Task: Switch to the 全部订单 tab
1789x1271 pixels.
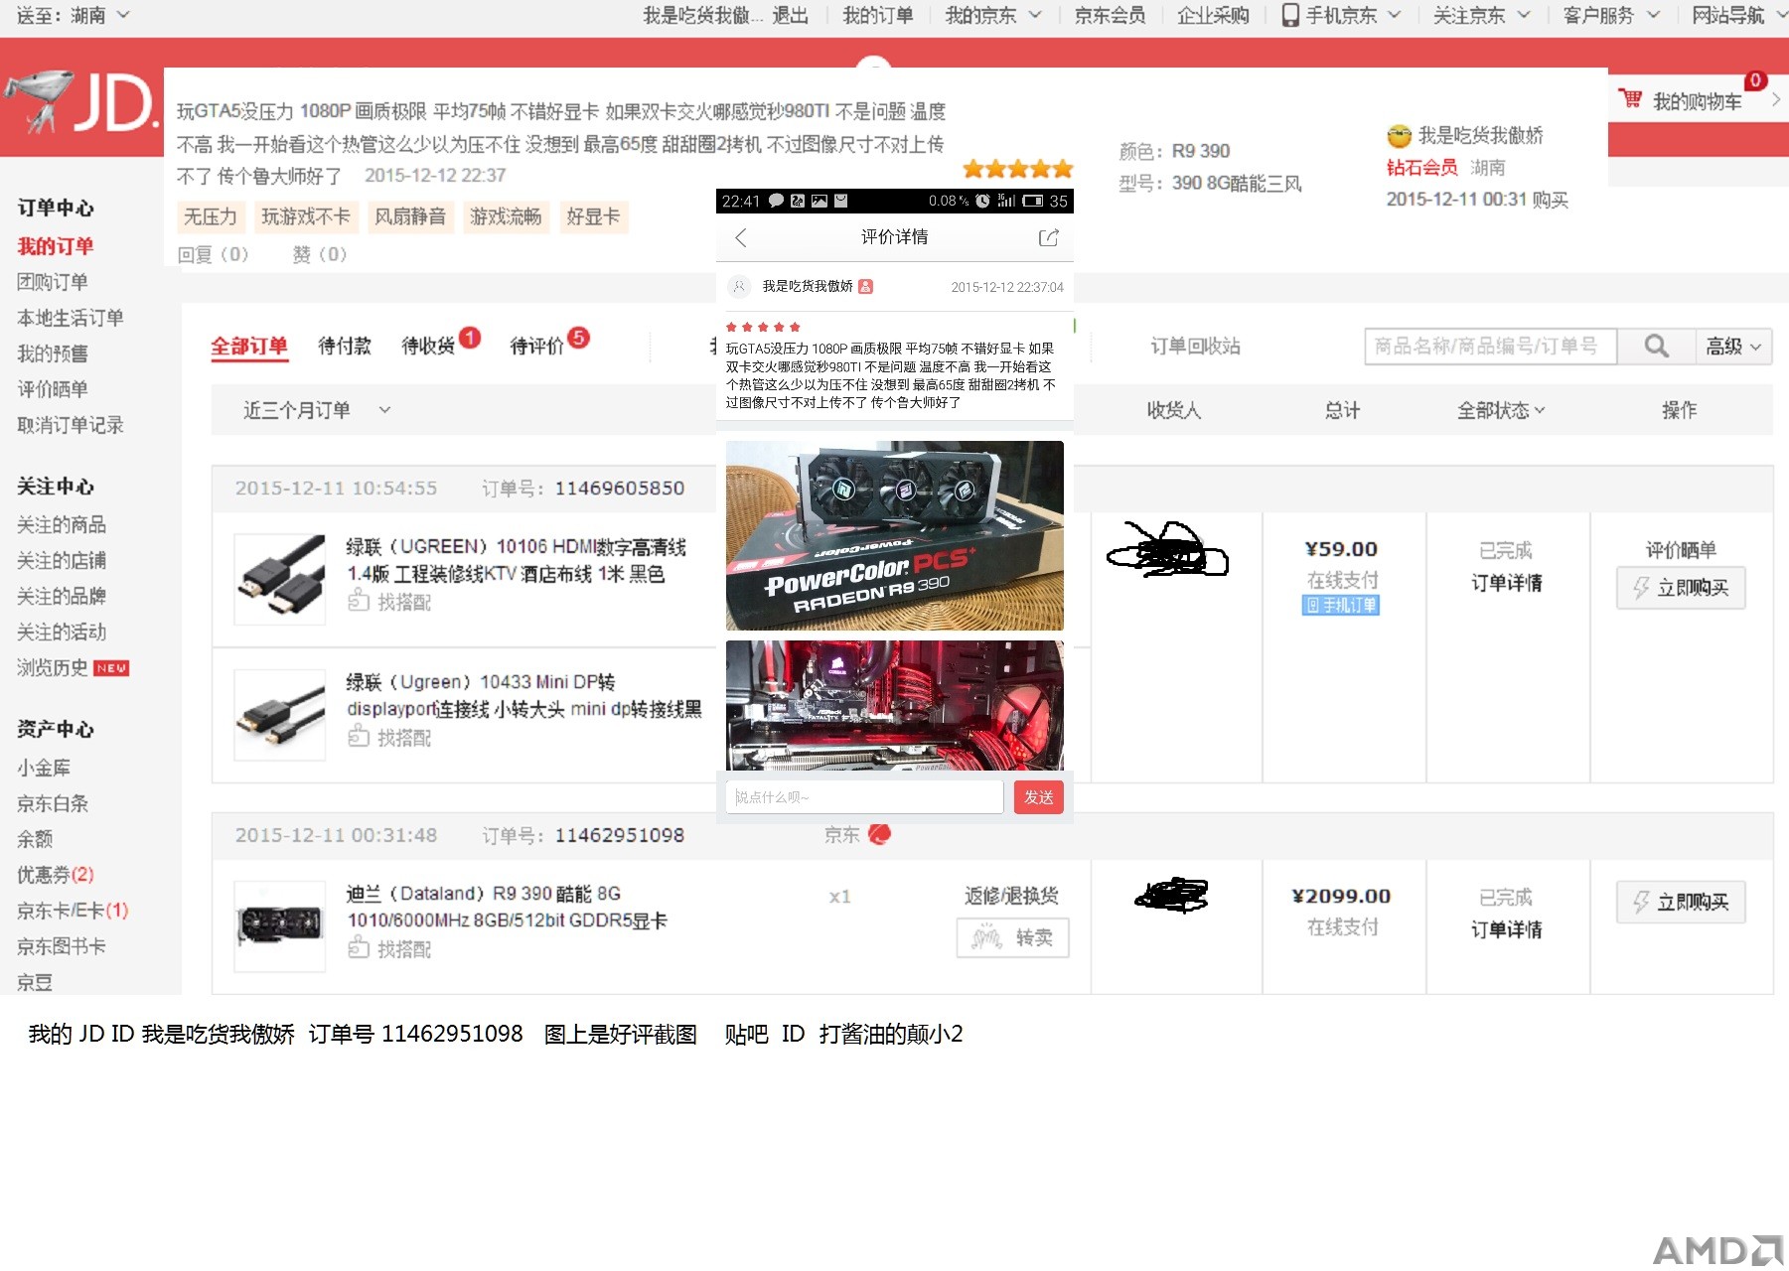Action: click(248, 346)
